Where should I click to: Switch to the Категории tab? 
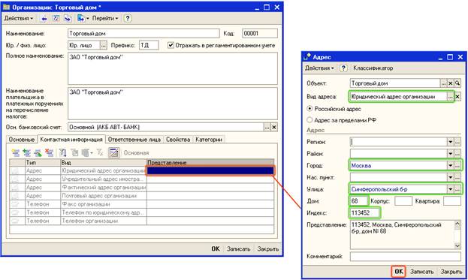[209, 140]
